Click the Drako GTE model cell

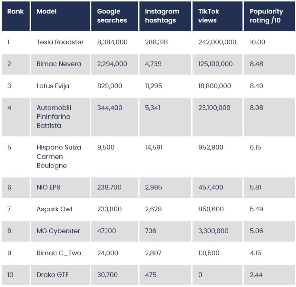tap(60, 275)
